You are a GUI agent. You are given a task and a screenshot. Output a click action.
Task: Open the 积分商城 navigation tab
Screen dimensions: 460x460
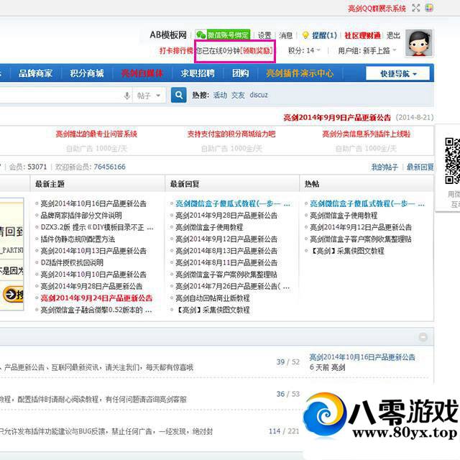coord(86,73)
